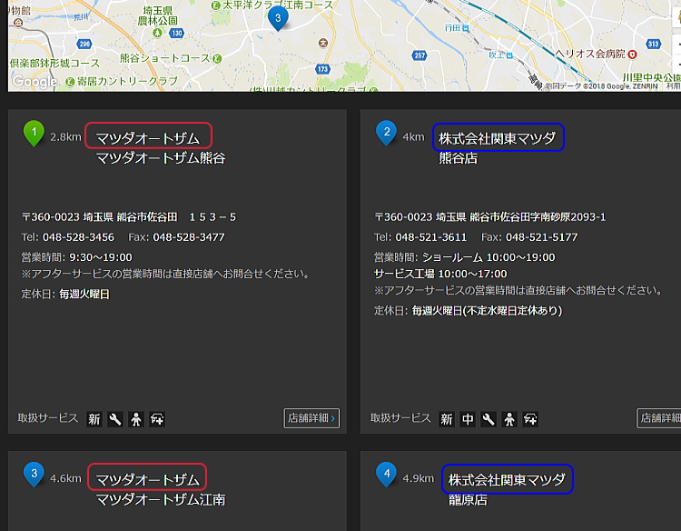
Task: Click the route 257 road shield on map
Action: point(419,55)
